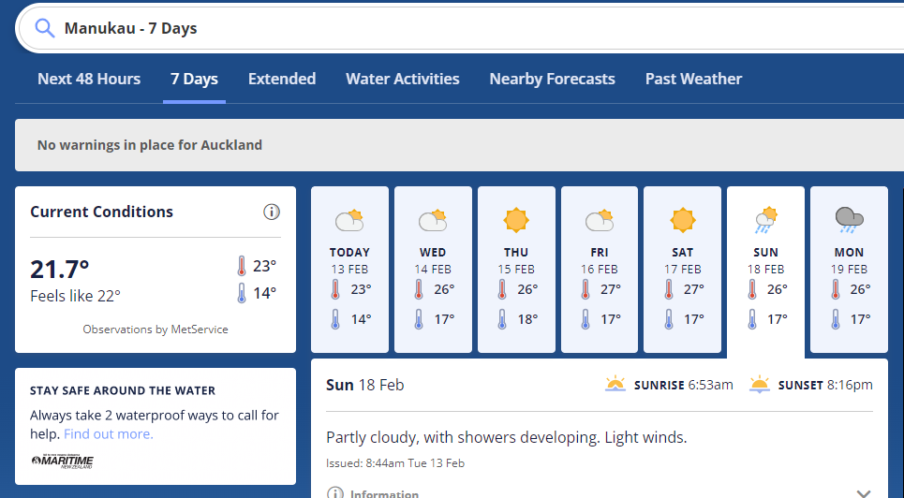Select Saturday's sunny forecast icon

(683, 220)
